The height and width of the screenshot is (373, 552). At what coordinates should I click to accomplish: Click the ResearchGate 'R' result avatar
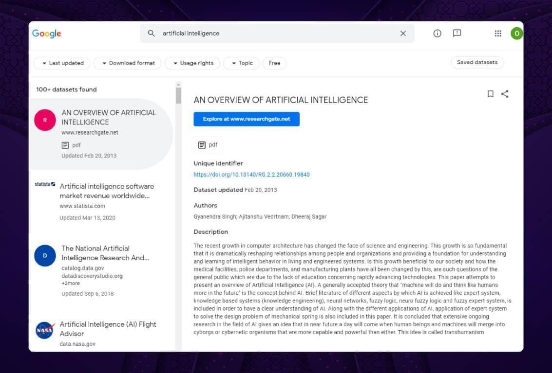[45, 120]
